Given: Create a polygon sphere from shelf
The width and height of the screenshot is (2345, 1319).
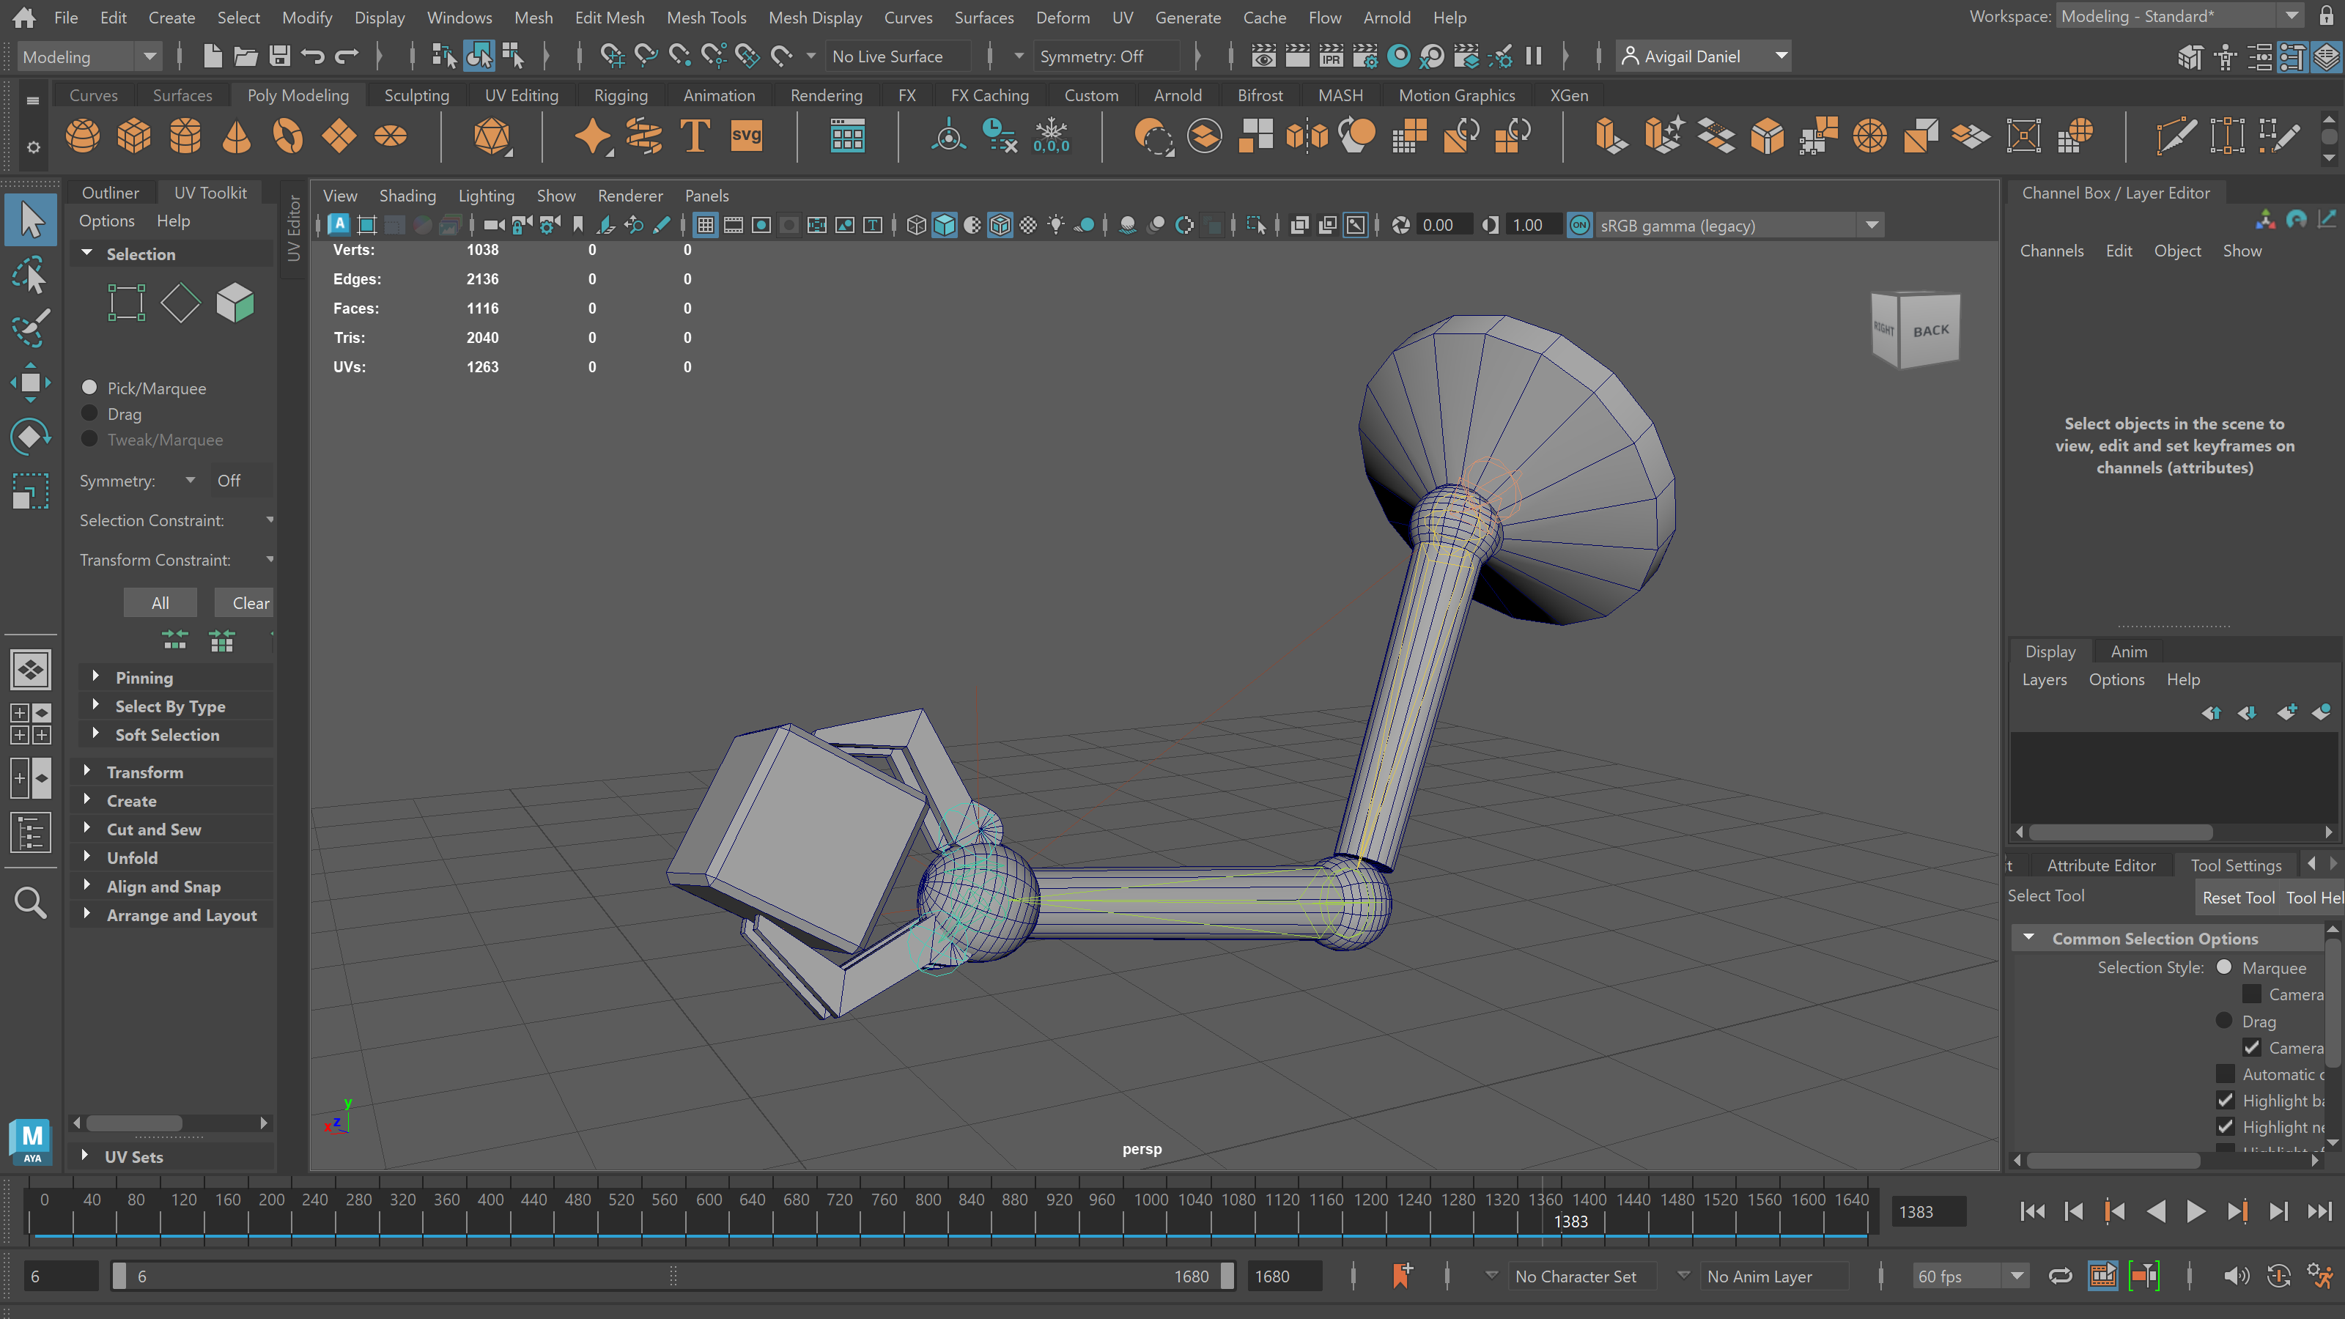Looking at the screenshot, I should 83,136.
